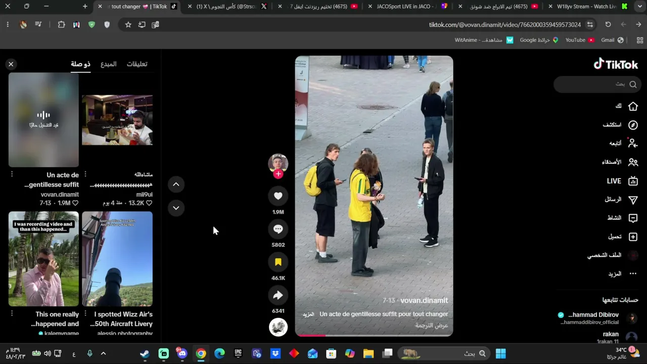Open the YouTube bookmark

pos(580,40)
